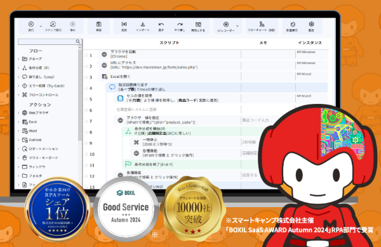Viewport: 381px width, 247px height.
Task: Click the blue loop icon on step 4
Action: [112, 87]
